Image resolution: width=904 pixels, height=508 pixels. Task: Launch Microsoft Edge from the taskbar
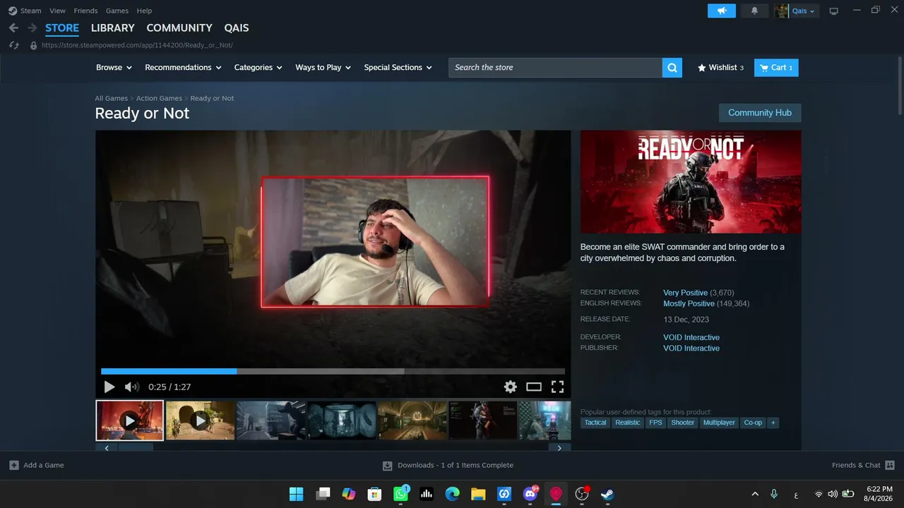[452, 494]
